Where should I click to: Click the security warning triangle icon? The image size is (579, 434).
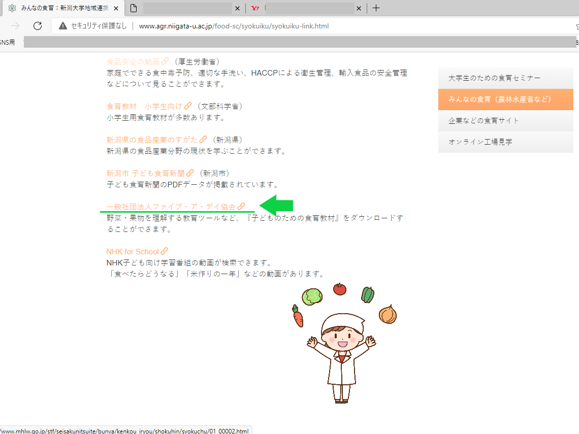tap(63, 26)
